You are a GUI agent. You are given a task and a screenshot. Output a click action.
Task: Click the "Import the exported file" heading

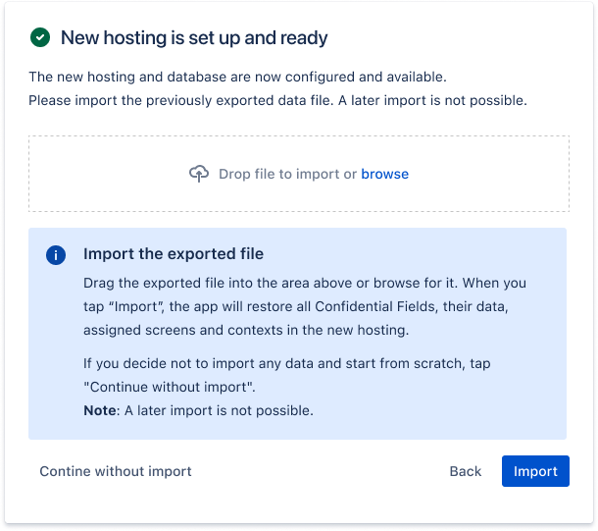(x=174, y=254)
